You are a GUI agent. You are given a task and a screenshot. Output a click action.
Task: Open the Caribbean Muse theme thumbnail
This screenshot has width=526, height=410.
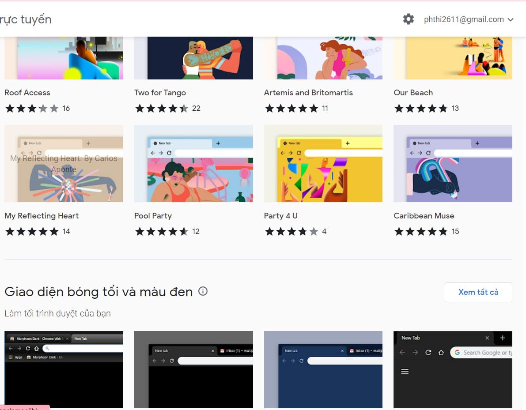(x=453, y=164)
